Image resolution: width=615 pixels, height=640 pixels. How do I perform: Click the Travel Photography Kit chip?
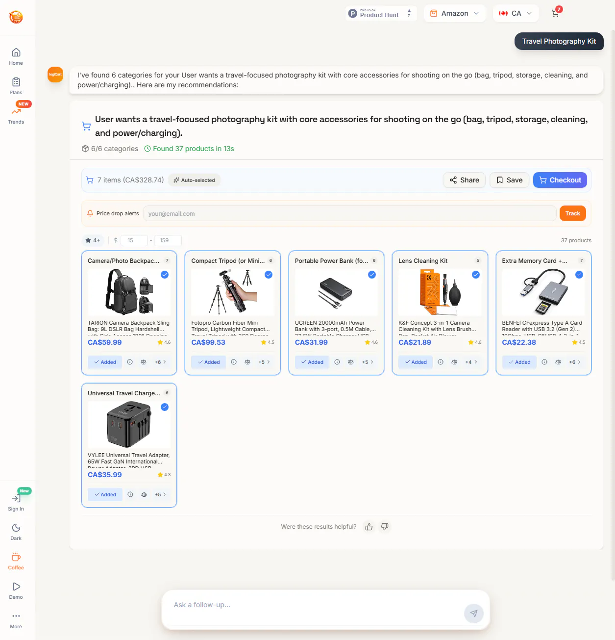coord(559,41)
